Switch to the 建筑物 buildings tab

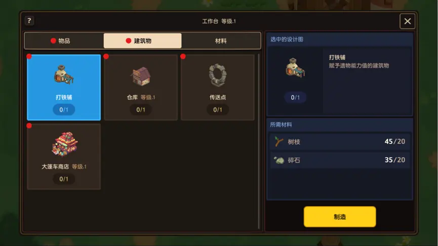[x=142, y=41]
